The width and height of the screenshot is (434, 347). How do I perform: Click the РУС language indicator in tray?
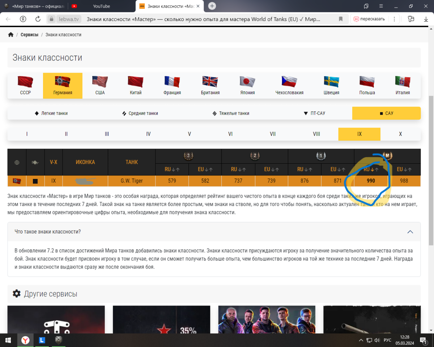[387, 340]
